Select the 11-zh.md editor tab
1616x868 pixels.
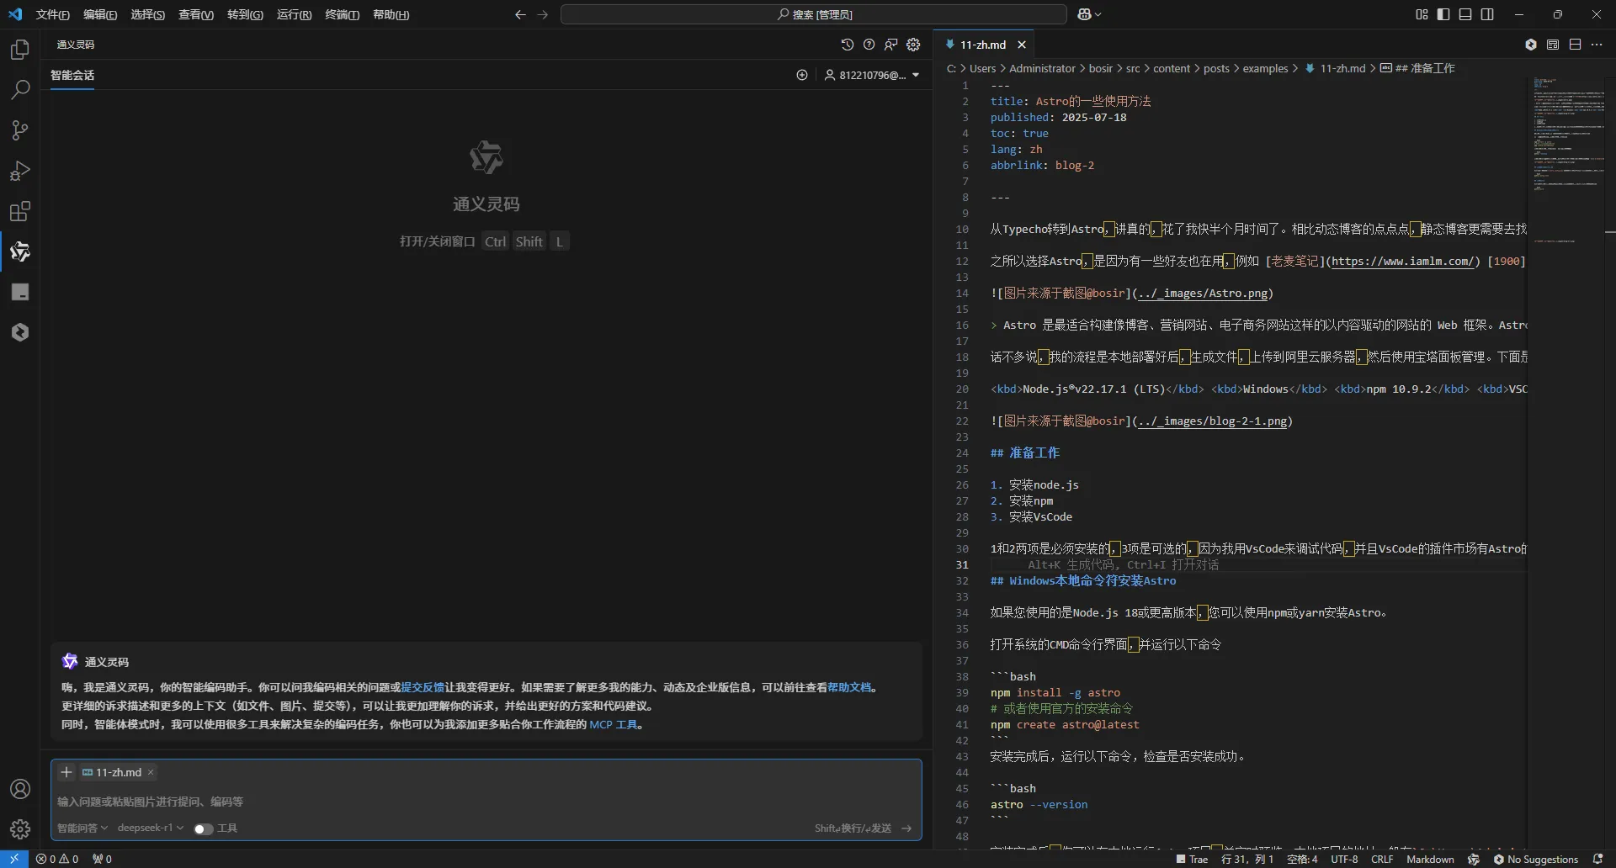click(984, 45)
